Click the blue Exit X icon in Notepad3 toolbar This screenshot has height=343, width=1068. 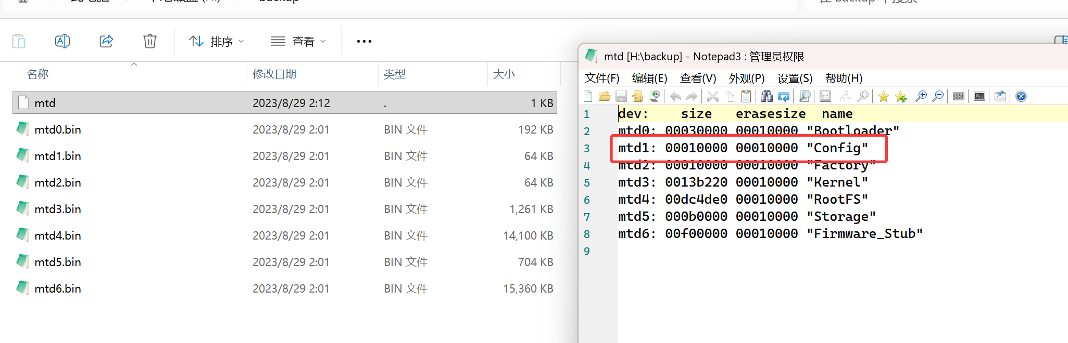1021,96
